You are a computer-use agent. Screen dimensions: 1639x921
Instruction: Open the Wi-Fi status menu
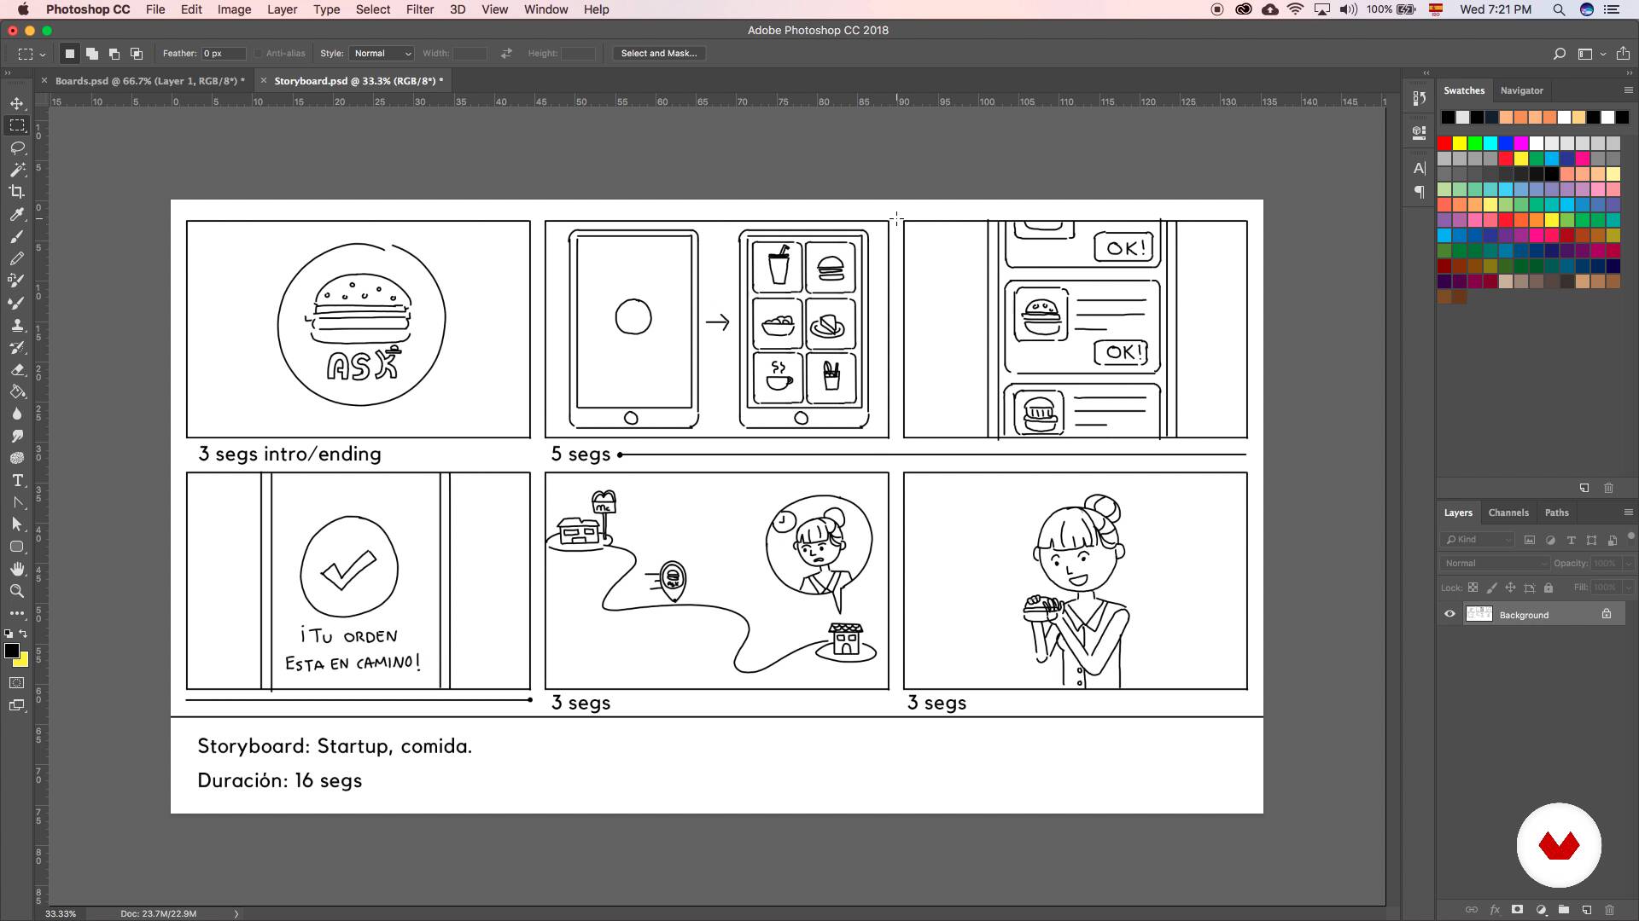(x=1296, y=9)
